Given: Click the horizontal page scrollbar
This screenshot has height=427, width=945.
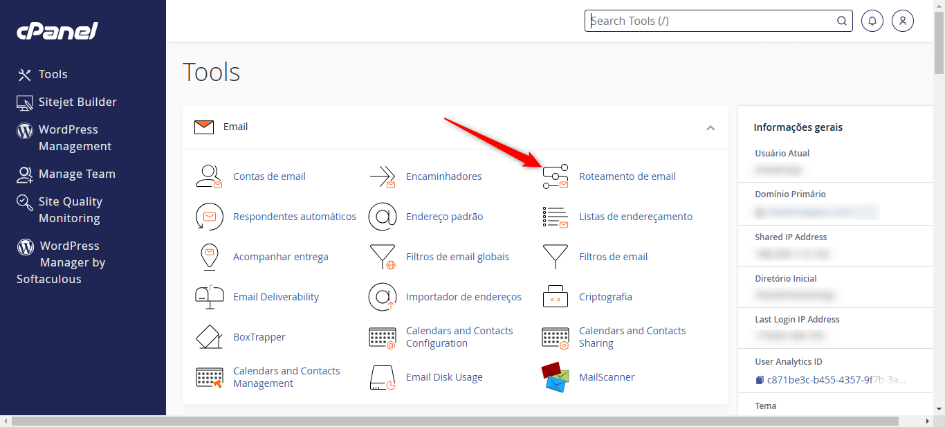Looking at the screenshot, I should (455, 421).
